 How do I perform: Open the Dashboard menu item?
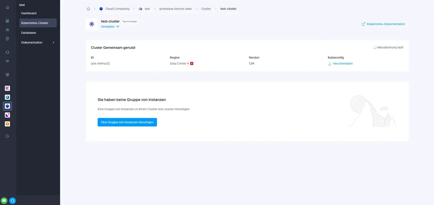point(29,13)
